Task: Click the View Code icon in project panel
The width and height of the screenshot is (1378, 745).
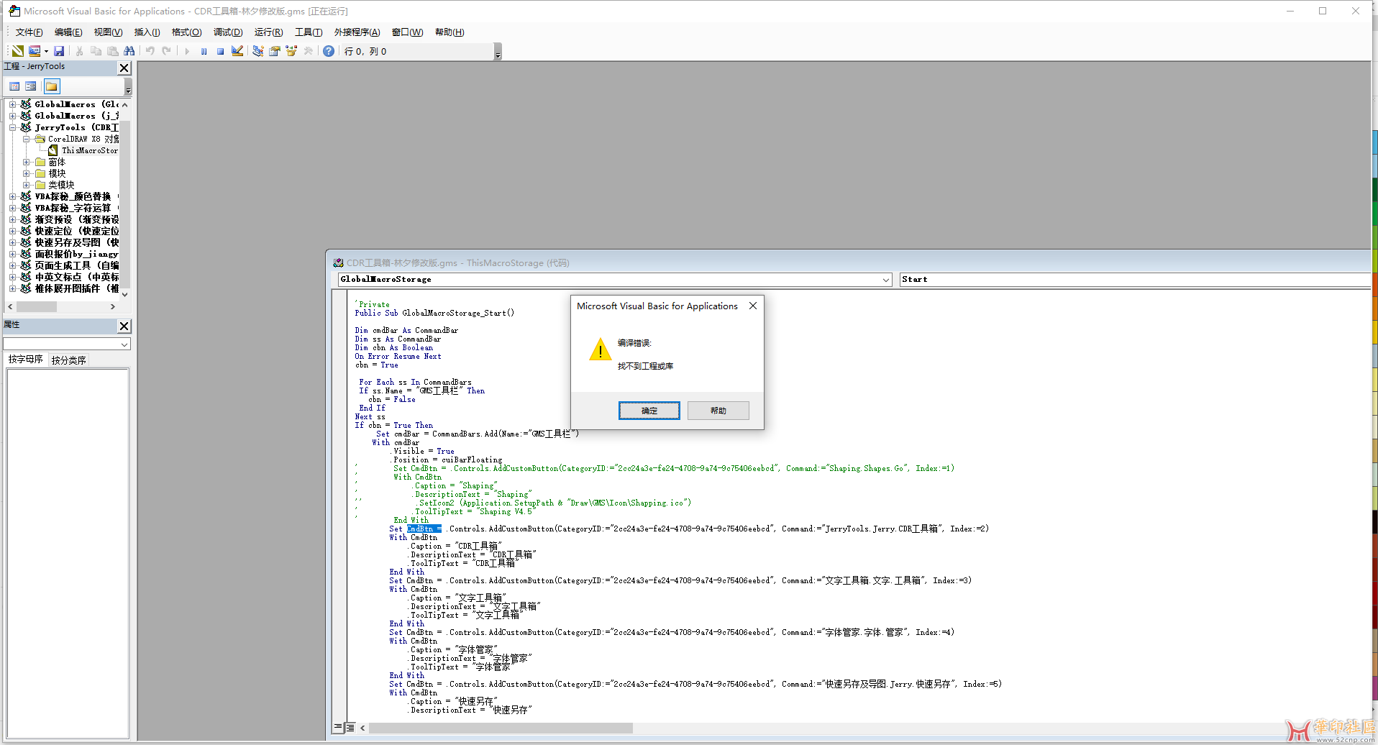Action: (x=14, y=86)
